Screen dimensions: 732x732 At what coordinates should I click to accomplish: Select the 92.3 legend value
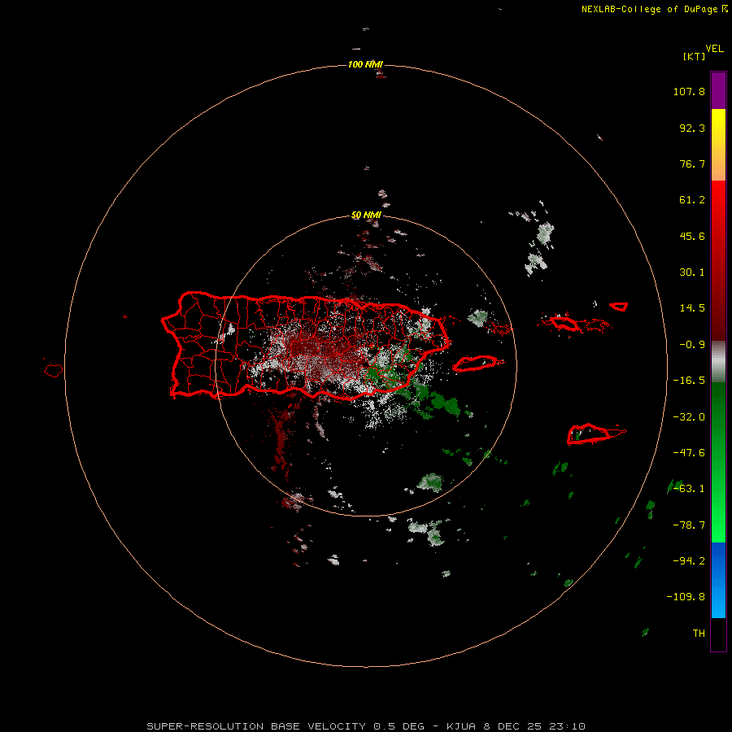tap(692, 128)
